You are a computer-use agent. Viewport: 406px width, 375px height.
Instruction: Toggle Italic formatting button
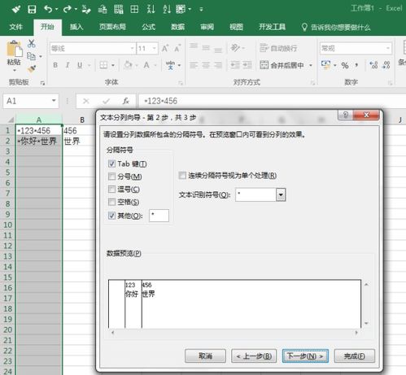[x=68, y=65]
